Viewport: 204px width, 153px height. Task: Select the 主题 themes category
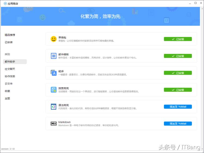pos(7,99)
